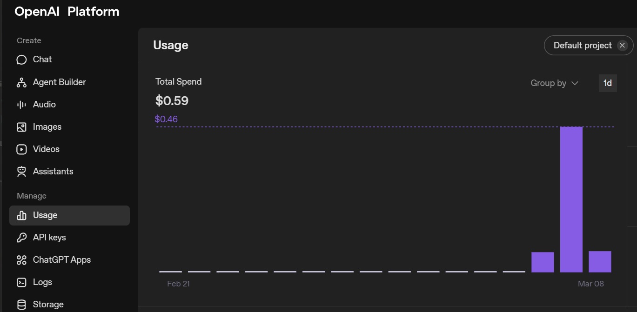Click the Chat speech bubble icon
Viewport: 637px width, 312px height.
tap(21, 60)
